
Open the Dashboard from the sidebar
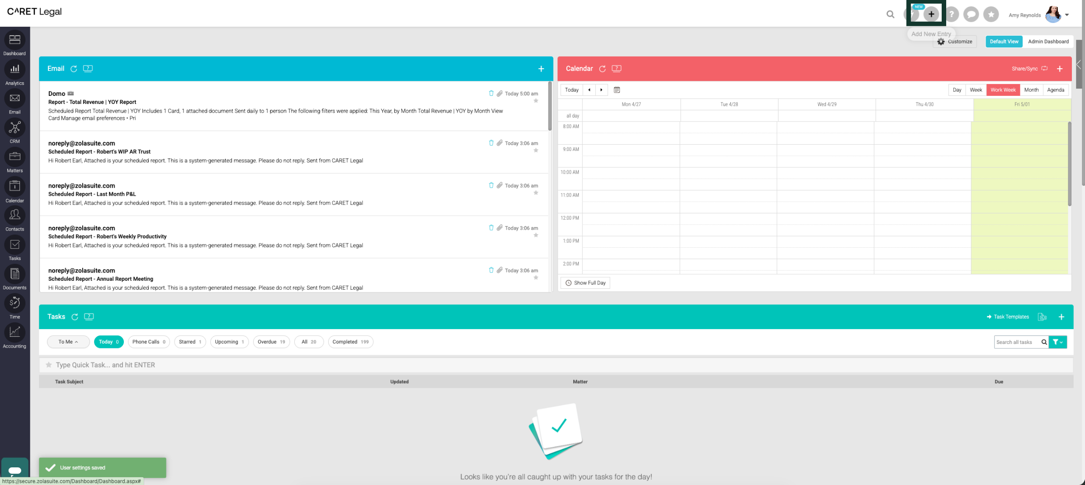14,44
